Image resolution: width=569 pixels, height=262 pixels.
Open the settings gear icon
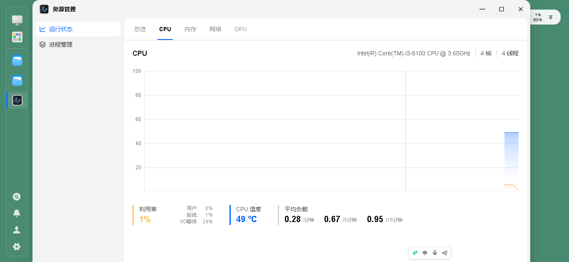point(17,246)
